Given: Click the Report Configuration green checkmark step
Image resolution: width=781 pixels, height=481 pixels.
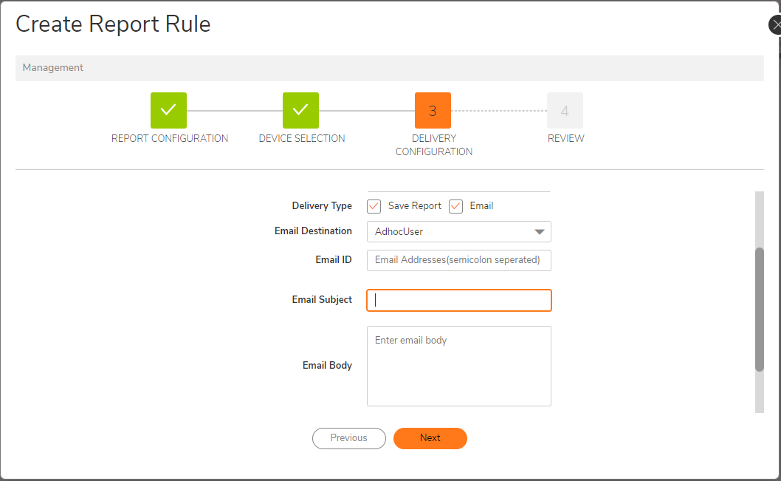Looking at the screenshot, I should pyautogui.click(x=168, y=111).
